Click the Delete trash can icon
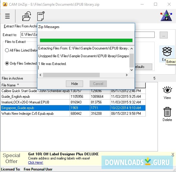This screenshot has width=176, height=172. point(167,112)
